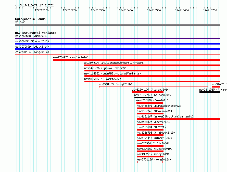Image resolution: width=227 pixels, height=172 pixels.
Task: Click ruler position 174213300
Action: [98, 10]
